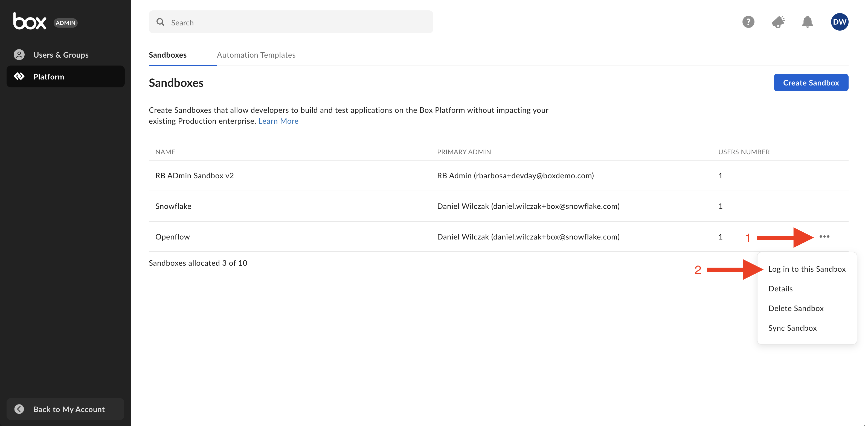Select Delete Sandbox option

796,308
